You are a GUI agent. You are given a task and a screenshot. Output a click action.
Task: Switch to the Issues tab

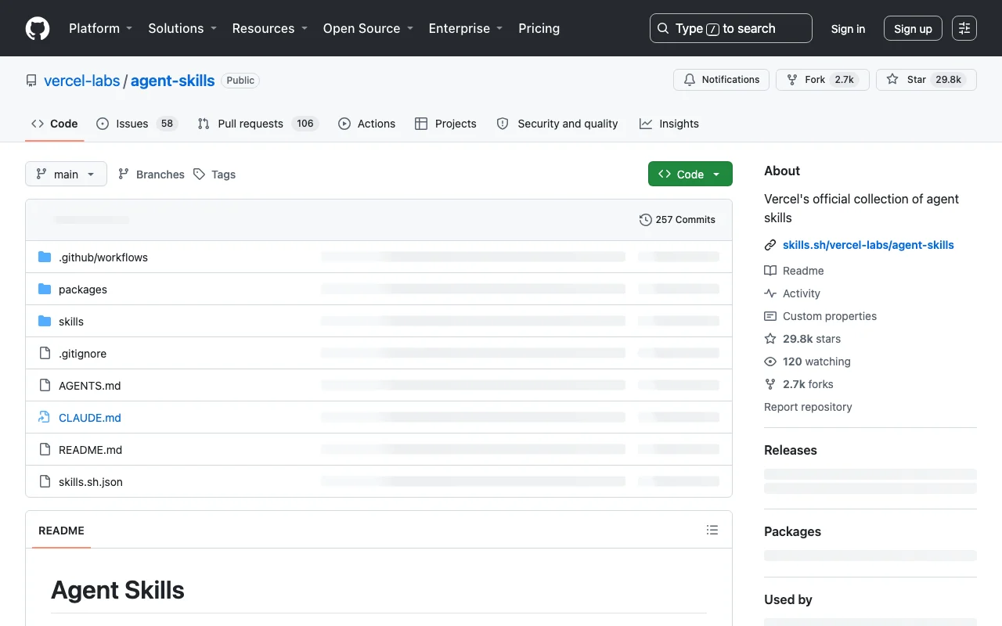click(137, 124)
